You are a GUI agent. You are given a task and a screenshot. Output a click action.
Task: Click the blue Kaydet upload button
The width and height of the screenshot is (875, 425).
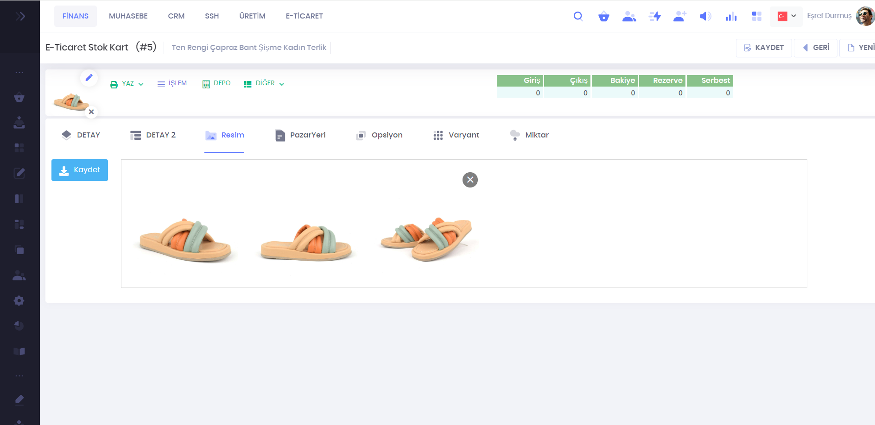80,170
